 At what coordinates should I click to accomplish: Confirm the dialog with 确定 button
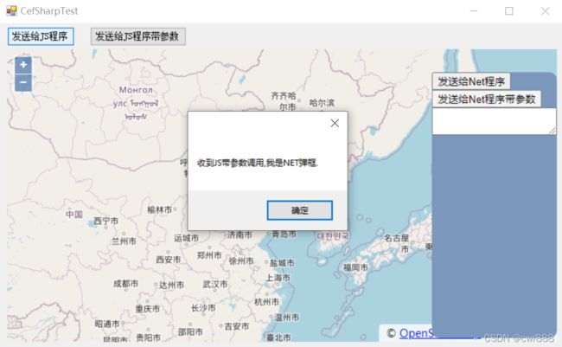click(x=300, y=210)
